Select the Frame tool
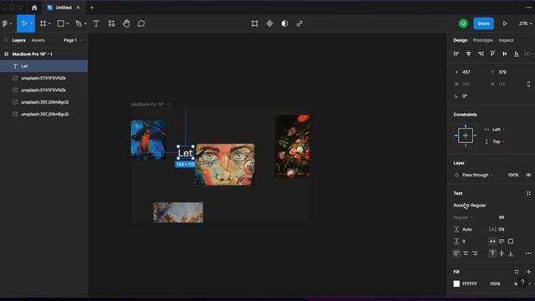The image size is (535, 301). tap(43, 23)
